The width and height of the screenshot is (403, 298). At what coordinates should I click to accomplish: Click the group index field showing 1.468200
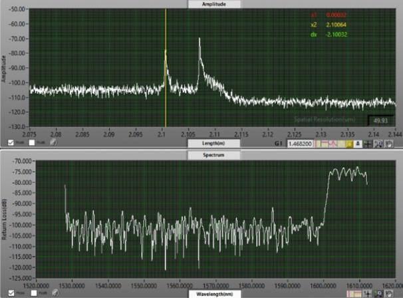pos(302,143)
